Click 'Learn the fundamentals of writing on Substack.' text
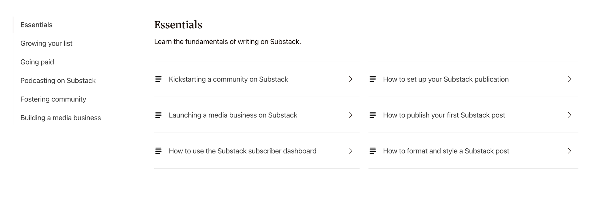 tap(227, 42)
